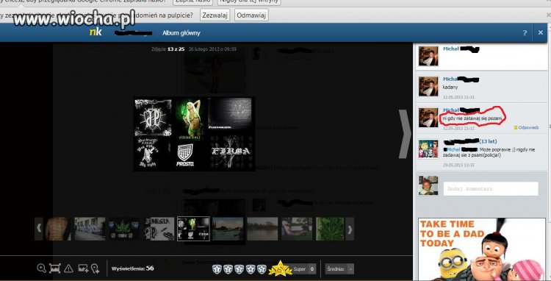
Task: Move thumbnail strip left with arrow
Action: 39,229
